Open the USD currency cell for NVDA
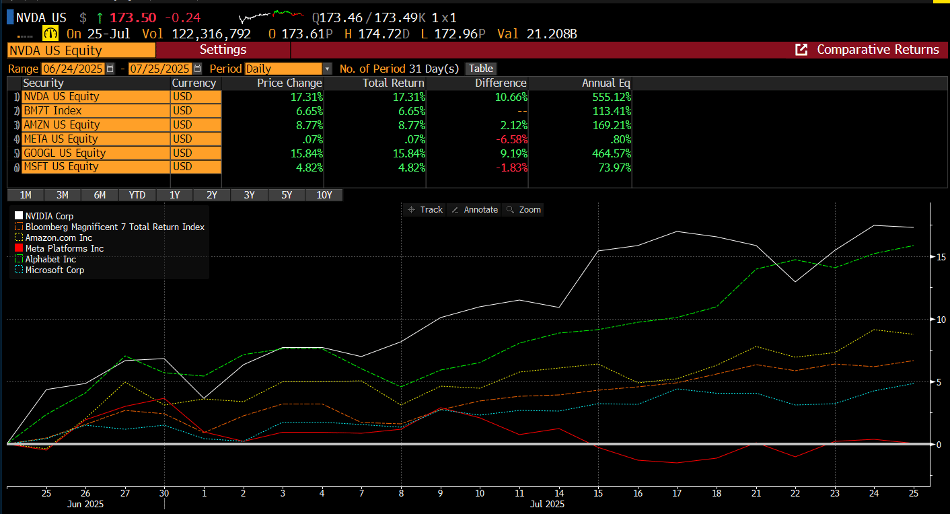Viewport: 950px width, 514px height. 196,97
